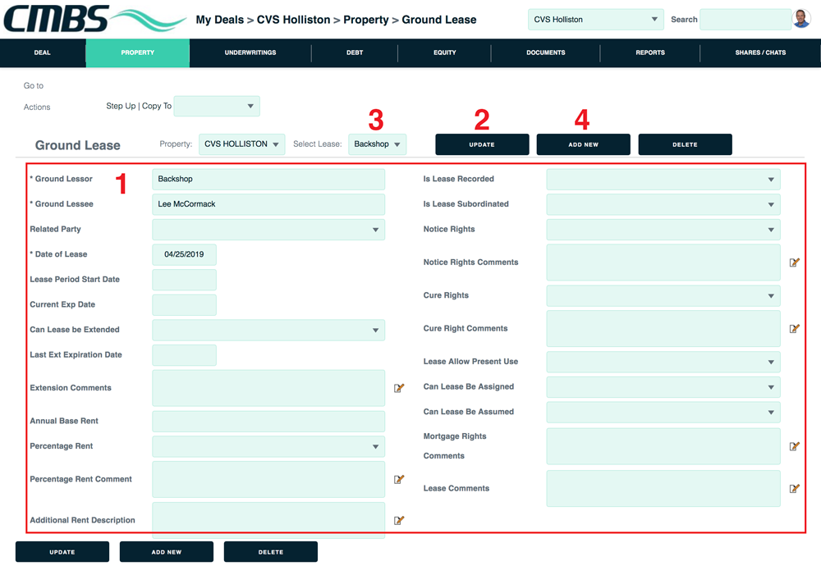Open the Extension Comments edit icon
The width and height of the screenshot is (821, 584).
coord(399,388)
